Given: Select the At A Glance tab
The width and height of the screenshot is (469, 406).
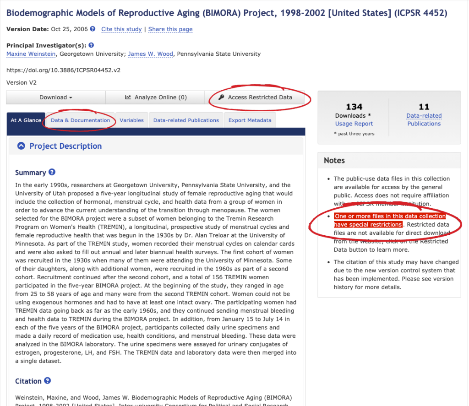Looking at the screenshot, I should point(26,120).
